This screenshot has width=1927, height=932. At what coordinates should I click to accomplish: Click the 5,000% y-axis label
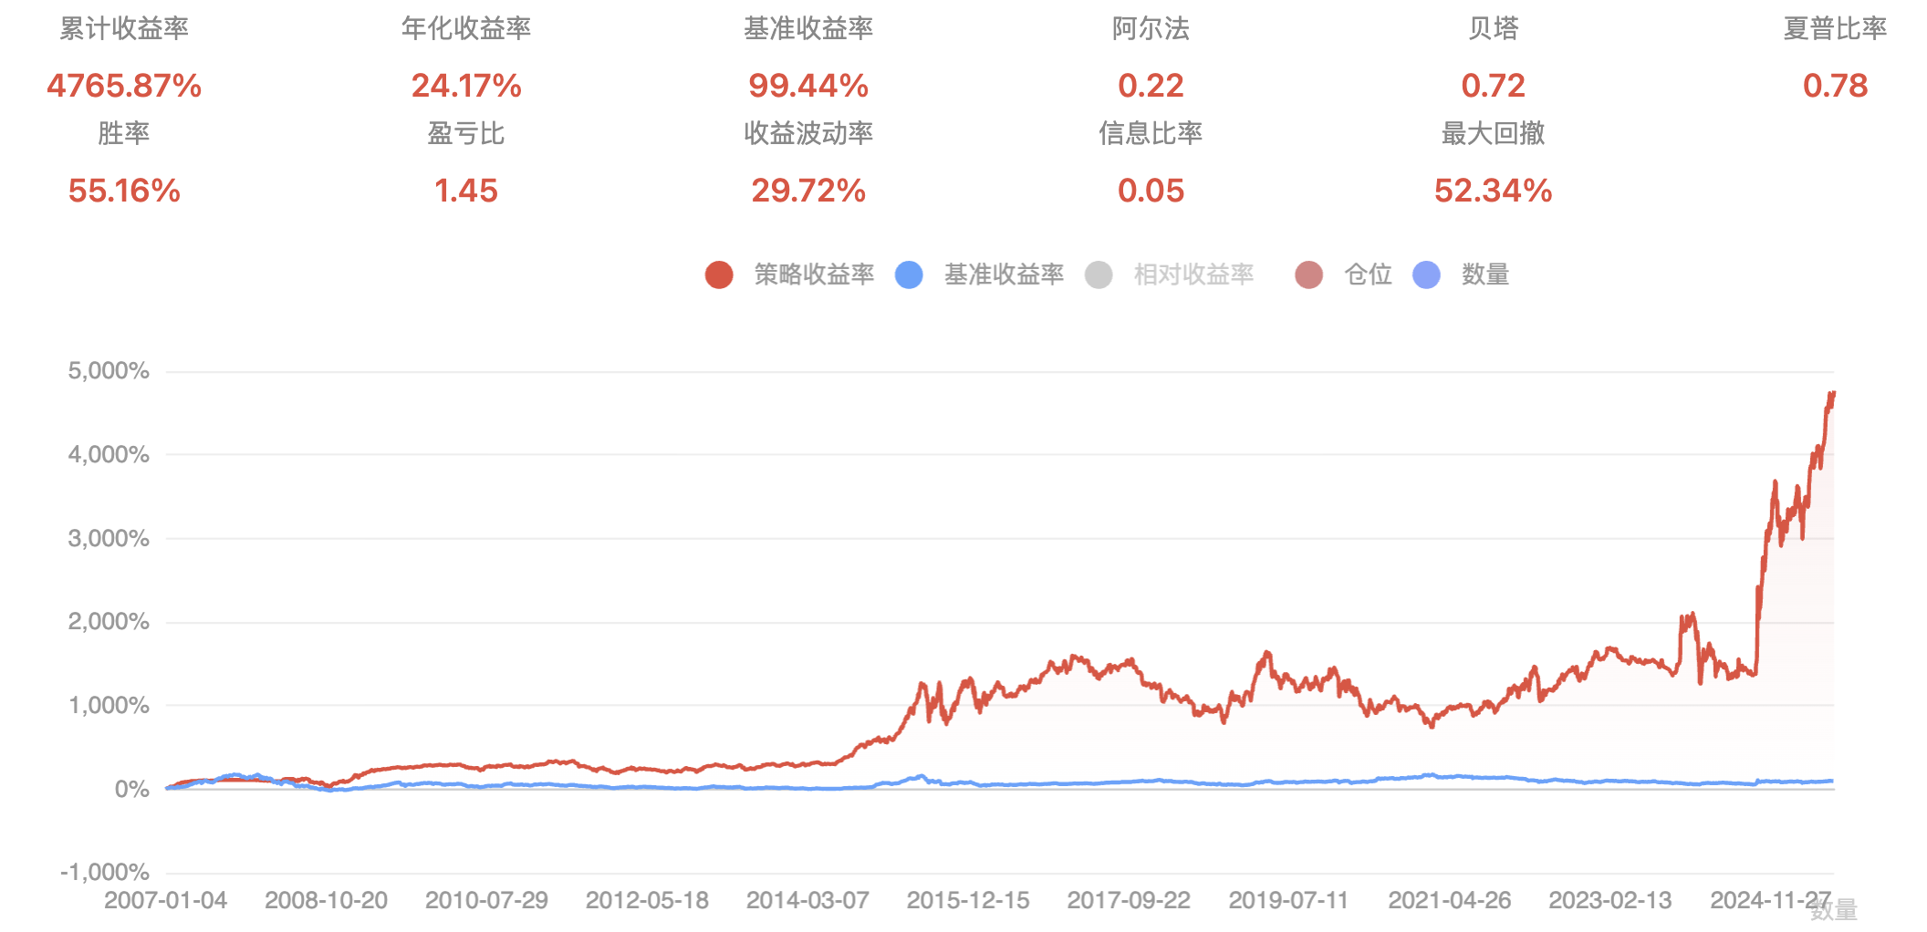coord(109,370)
